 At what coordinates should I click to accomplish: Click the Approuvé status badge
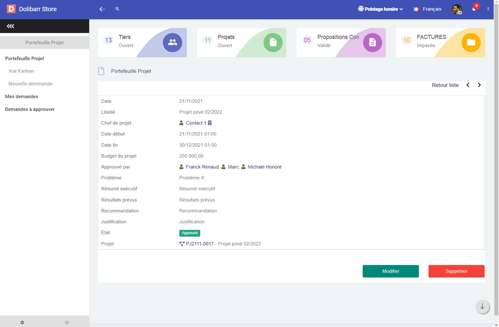point(190,233)
